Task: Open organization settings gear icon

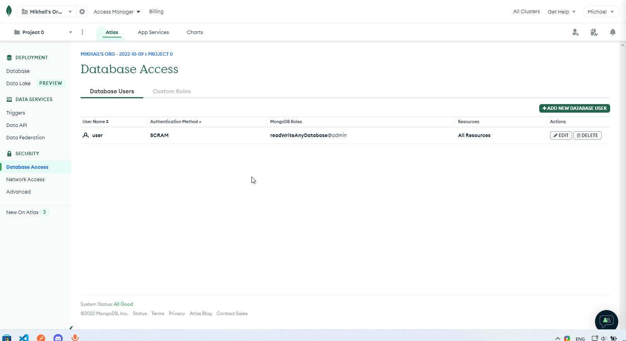Action: click(82, 12)
